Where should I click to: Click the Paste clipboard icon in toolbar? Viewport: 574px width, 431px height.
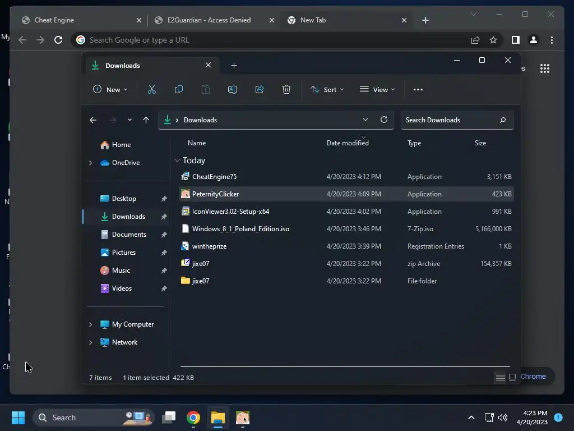[206, 89]
